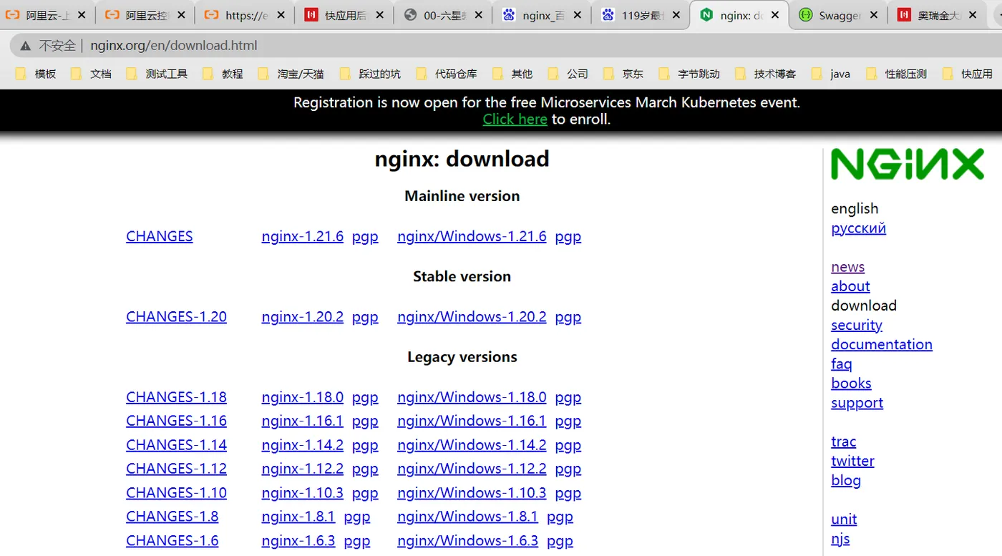Download nginx-1.21.6 mainline source
Screen dimensions: 1002x556
(302, 236)
